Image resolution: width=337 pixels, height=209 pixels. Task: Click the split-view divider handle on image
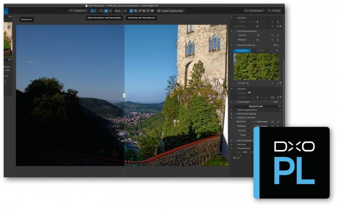tap(124, 95)
